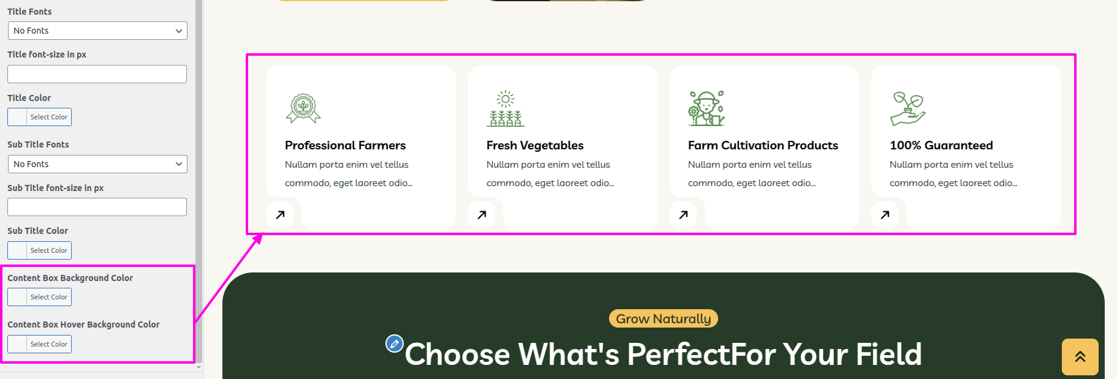This screenshot has height=379, width=1117.
Task: Open the arrow link under Professional Farmers
Action: point(280,215)
